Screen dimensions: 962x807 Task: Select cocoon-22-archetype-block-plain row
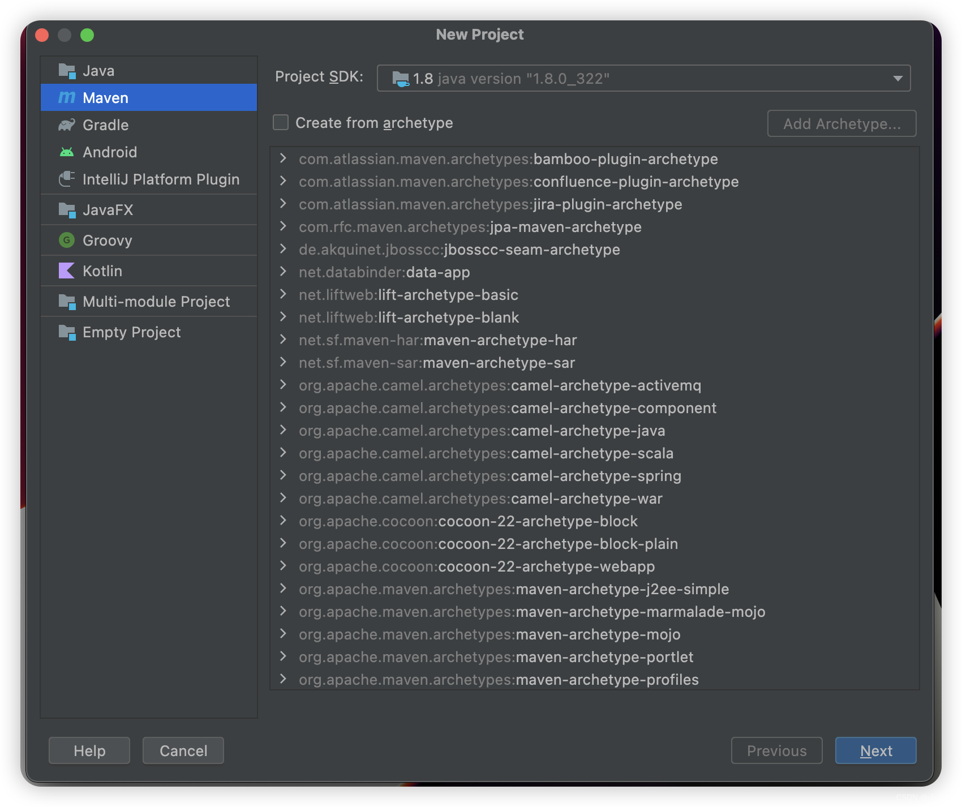click(594, 543)
